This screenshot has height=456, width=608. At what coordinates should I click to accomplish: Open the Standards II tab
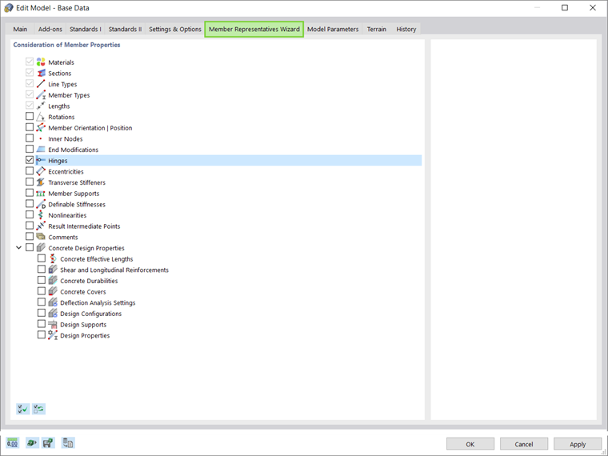click(125, 29)
